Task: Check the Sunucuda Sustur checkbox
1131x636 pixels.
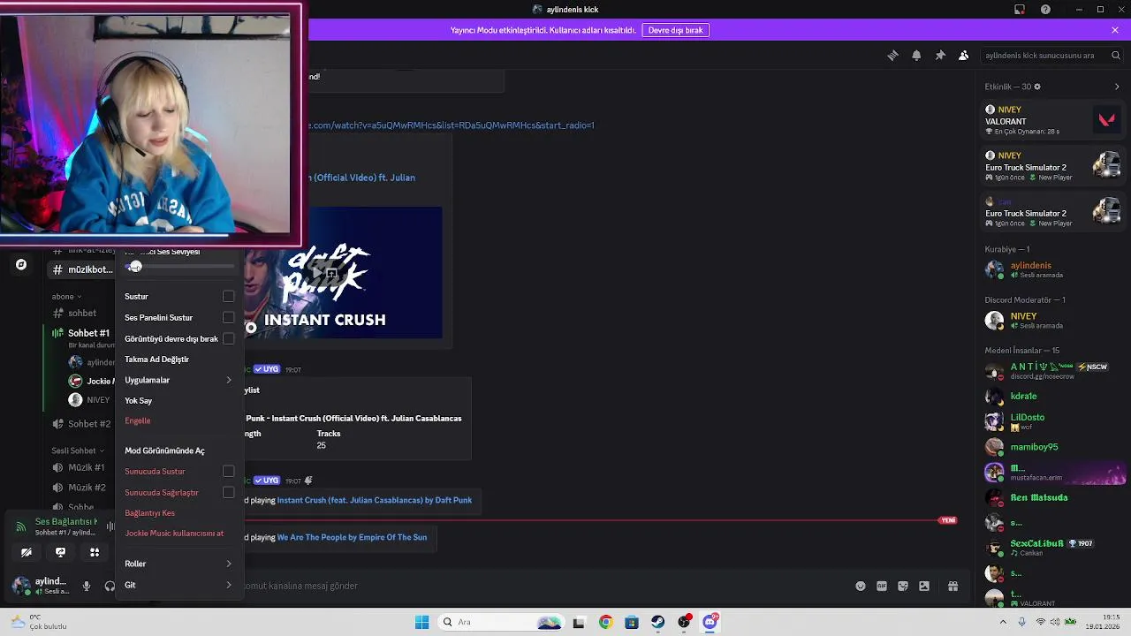Action: click(228, 472)
